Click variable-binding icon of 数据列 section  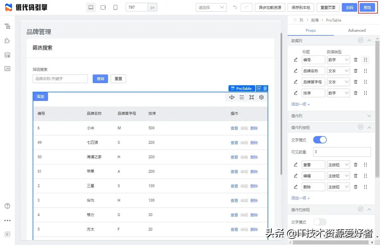361,40
